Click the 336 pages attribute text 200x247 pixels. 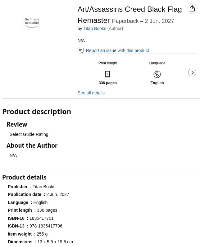pos(108,83)
